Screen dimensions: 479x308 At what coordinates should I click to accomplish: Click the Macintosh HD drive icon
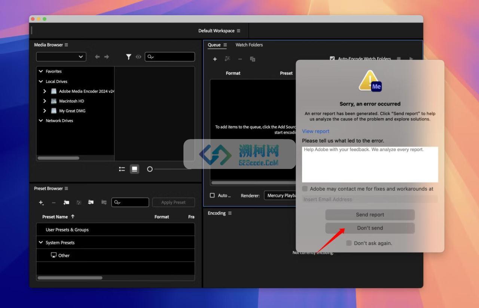(54, 101)
